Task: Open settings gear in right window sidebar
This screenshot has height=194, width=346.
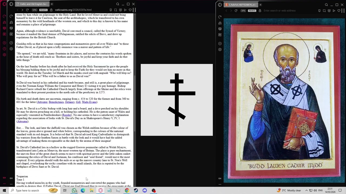Action: (x=220, y=49)
